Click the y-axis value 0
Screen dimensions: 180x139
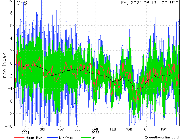tap(11, 63)
